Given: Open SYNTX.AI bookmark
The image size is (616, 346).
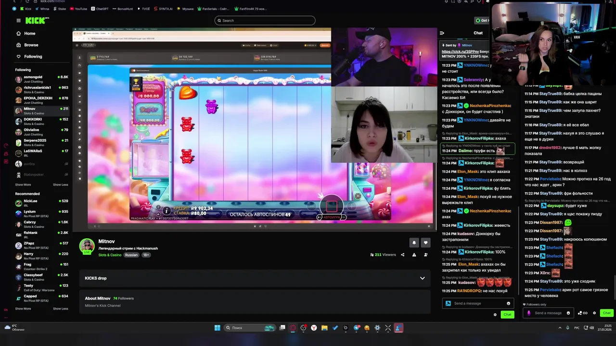Looking at the screenshot, I should click(163, 9).
